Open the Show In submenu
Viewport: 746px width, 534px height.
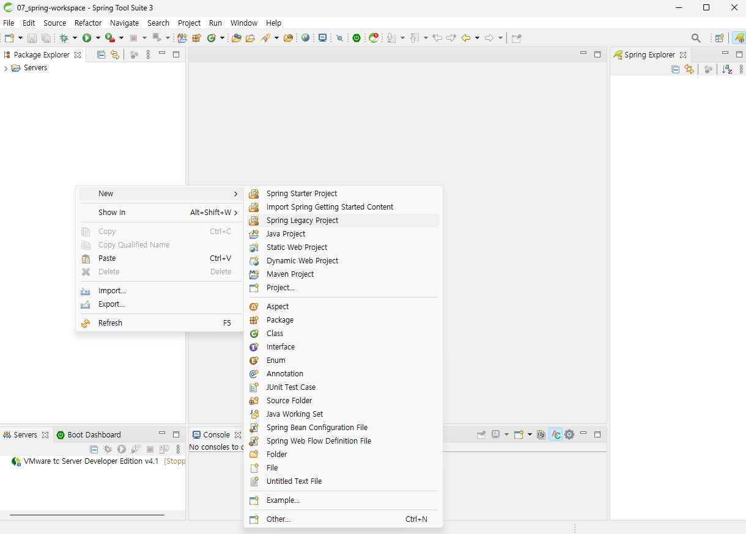[x=160, y=213]
